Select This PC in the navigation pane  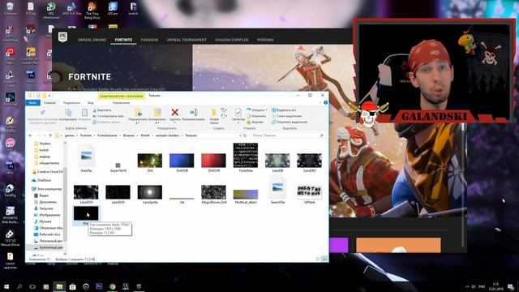tap(46, 189)
